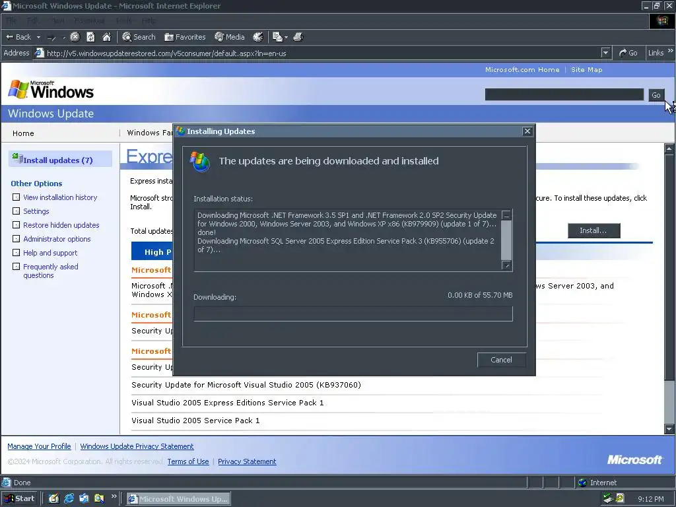Open the Favorites pane from toolbar
Image resolution: width=676 pixels, height=507 pixels.
coord(185,37)
